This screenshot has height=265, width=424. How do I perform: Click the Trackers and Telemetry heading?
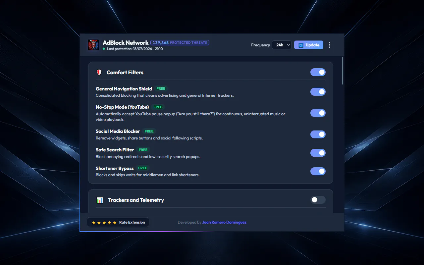tap(136, 200)
